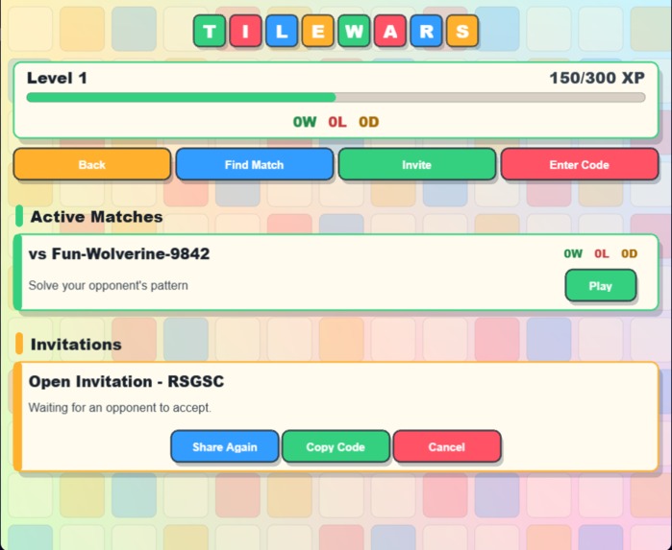Click the orange S logo tile
This screenshot has height=550, width=672.
coord(462,31)
